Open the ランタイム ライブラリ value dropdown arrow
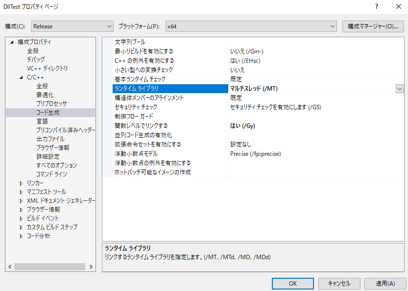408x291 pixels. coord(400,89)
